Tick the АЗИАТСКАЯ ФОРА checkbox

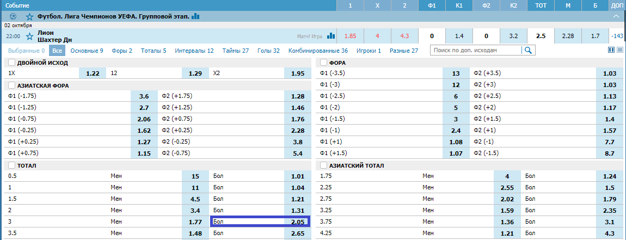[x=11, y=85]
